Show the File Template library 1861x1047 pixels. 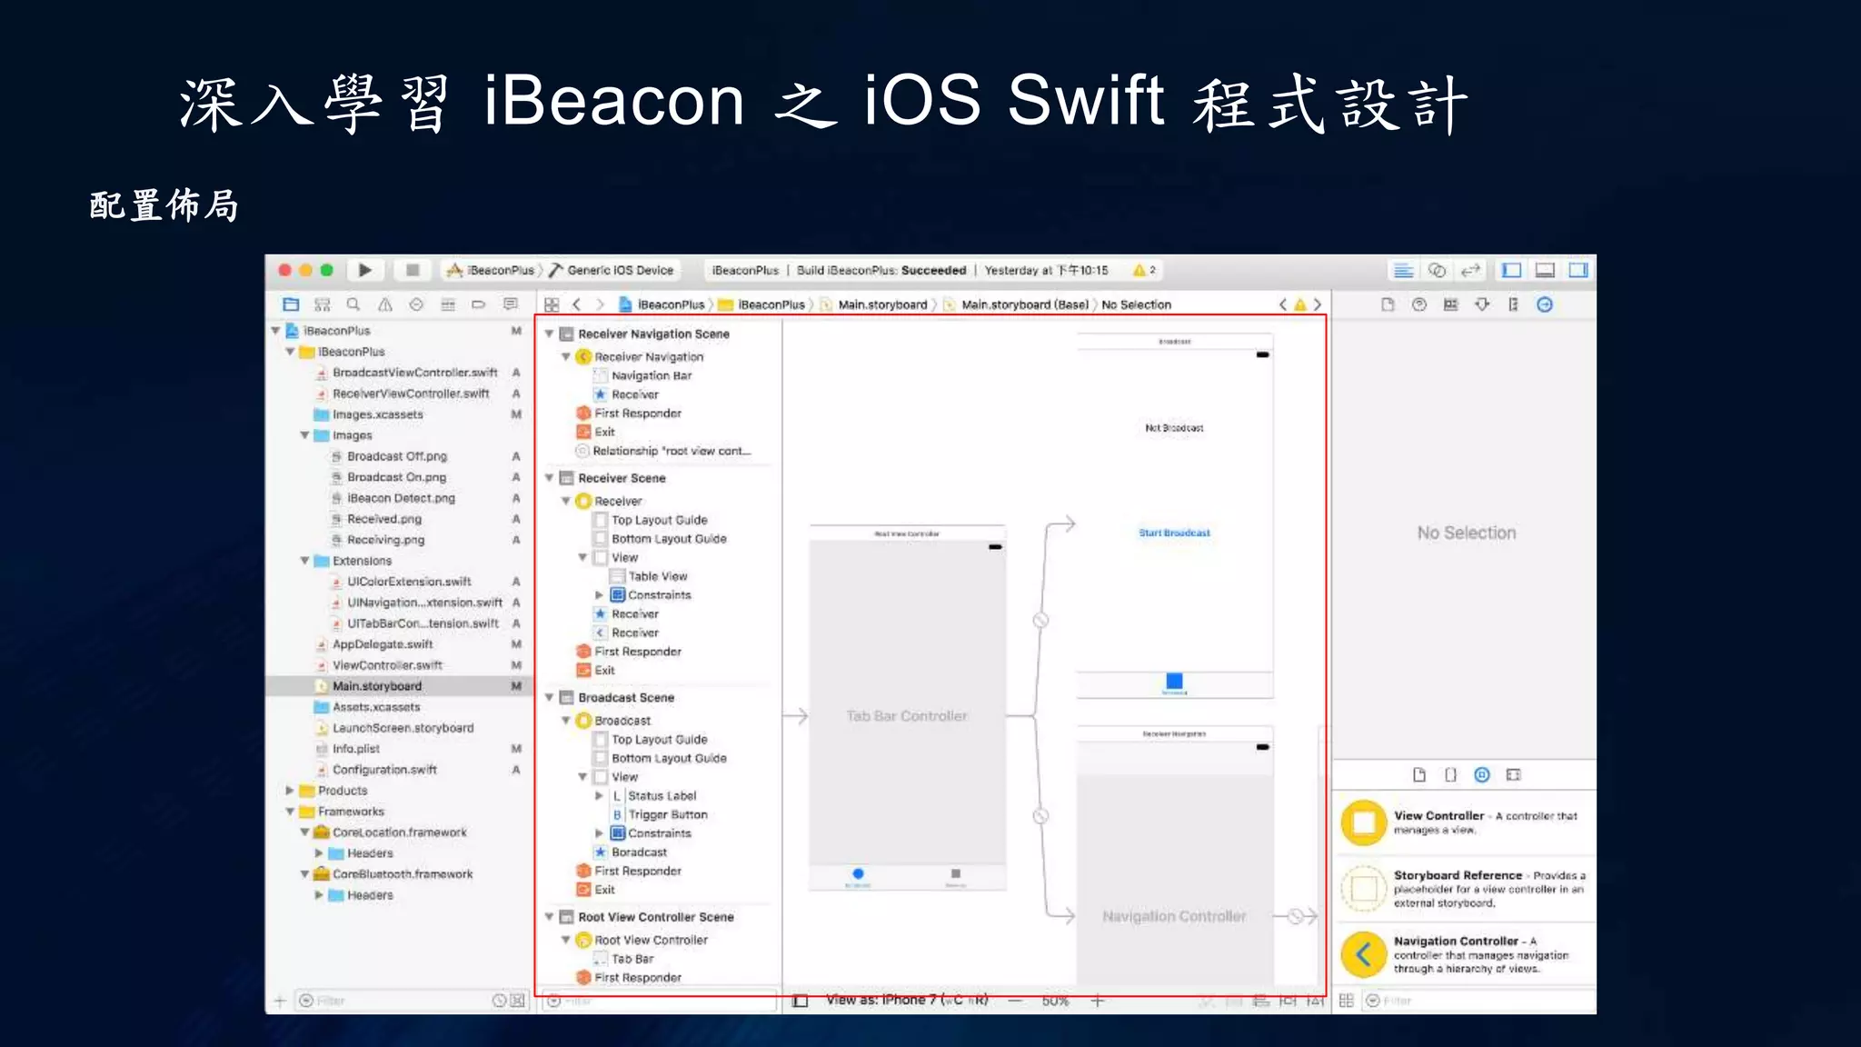1419,774
